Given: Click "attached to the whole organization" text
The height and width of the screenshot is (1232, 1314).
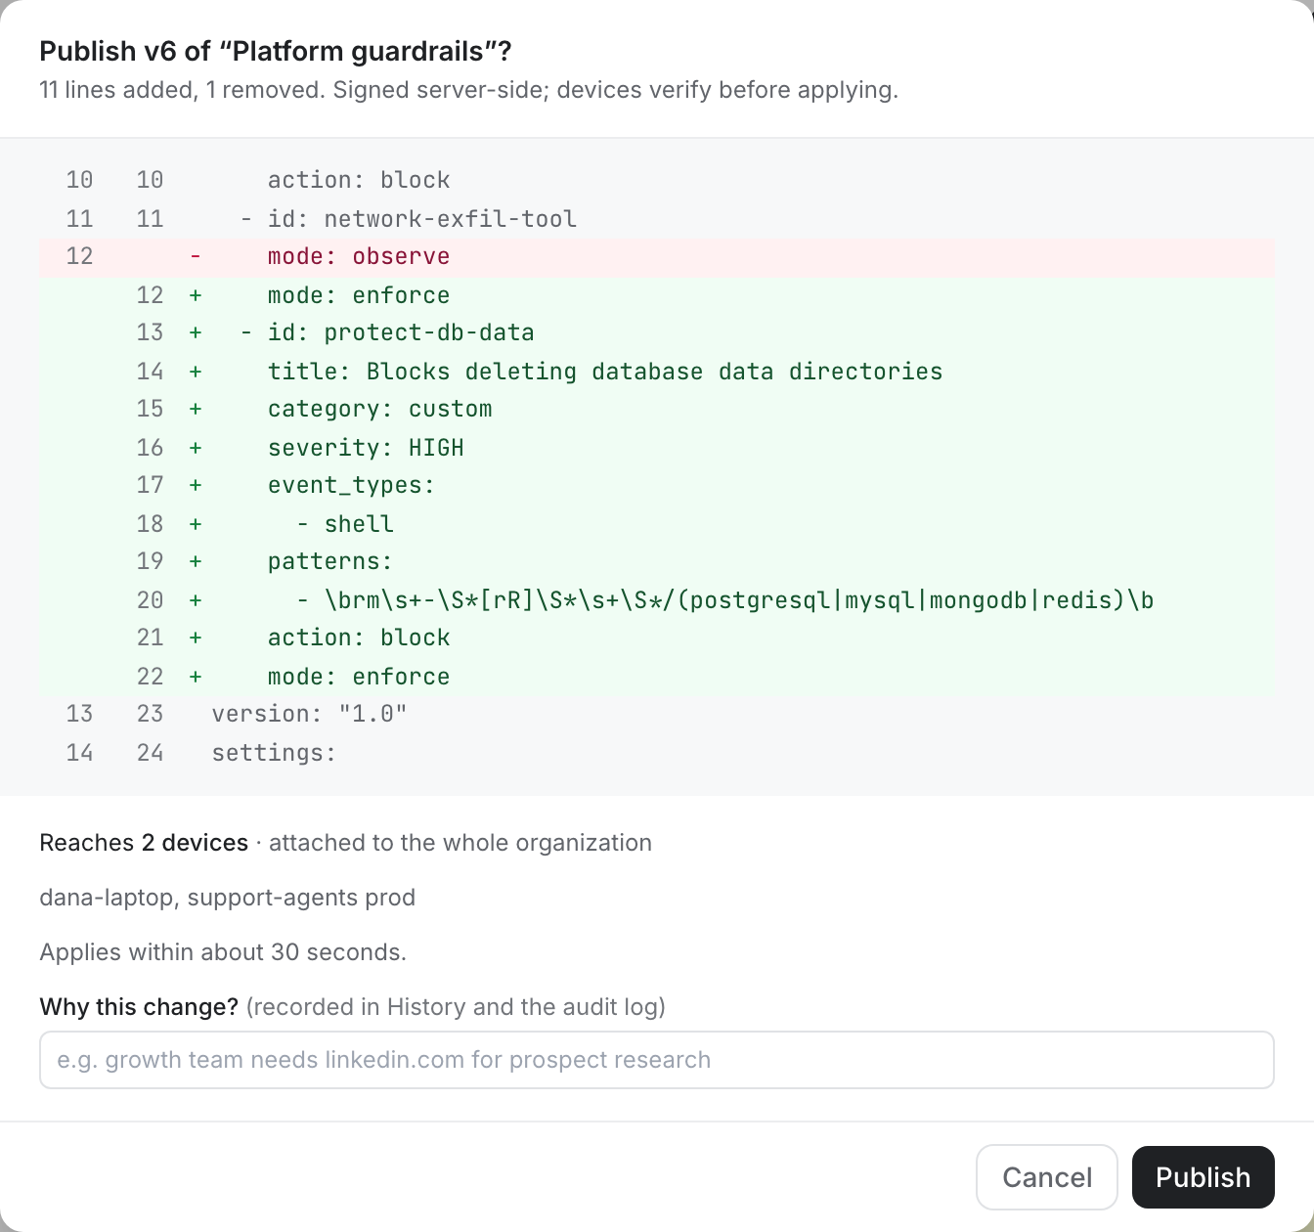Looking at the screenshot, I should pyautogui.click(x=460, y=843).
